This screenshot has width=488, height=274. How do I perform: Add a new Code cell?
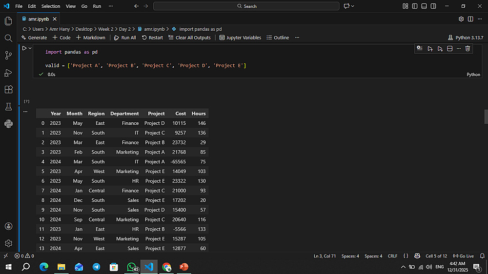click(61, 38)
